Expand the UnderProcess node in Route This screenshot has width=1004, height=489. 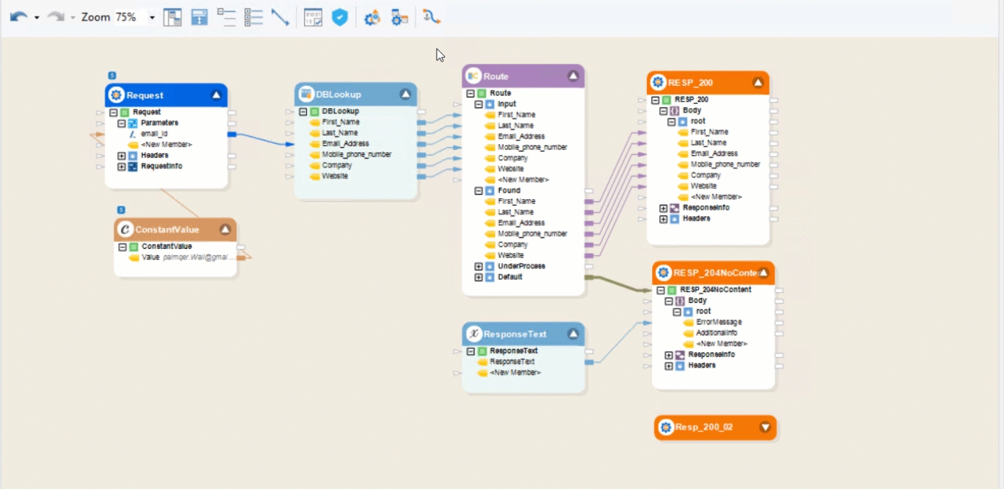point(479,267)
